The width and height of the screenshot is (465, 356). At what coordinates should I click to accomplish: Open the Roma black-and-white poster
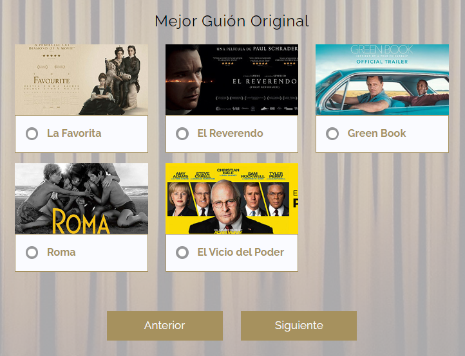[x=82, y=199]
